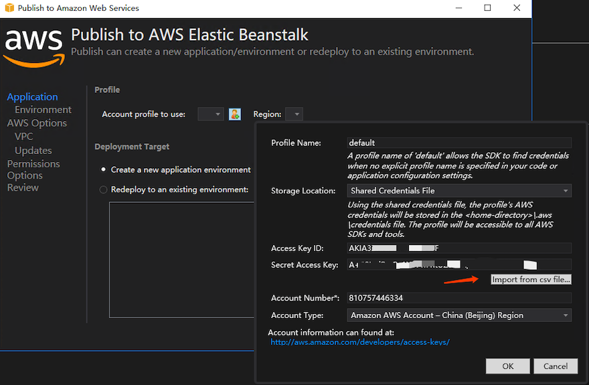Go to the Review step
Screen dimensions: 589x385
[23, 187]
